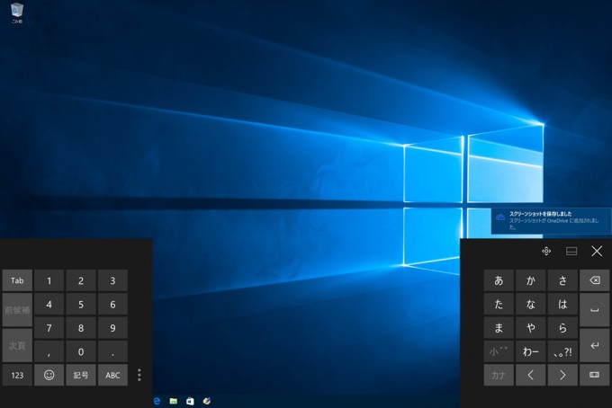Open the Store from the taskbar
This screenshot has width=612, height=408.
tap(190, 401)
